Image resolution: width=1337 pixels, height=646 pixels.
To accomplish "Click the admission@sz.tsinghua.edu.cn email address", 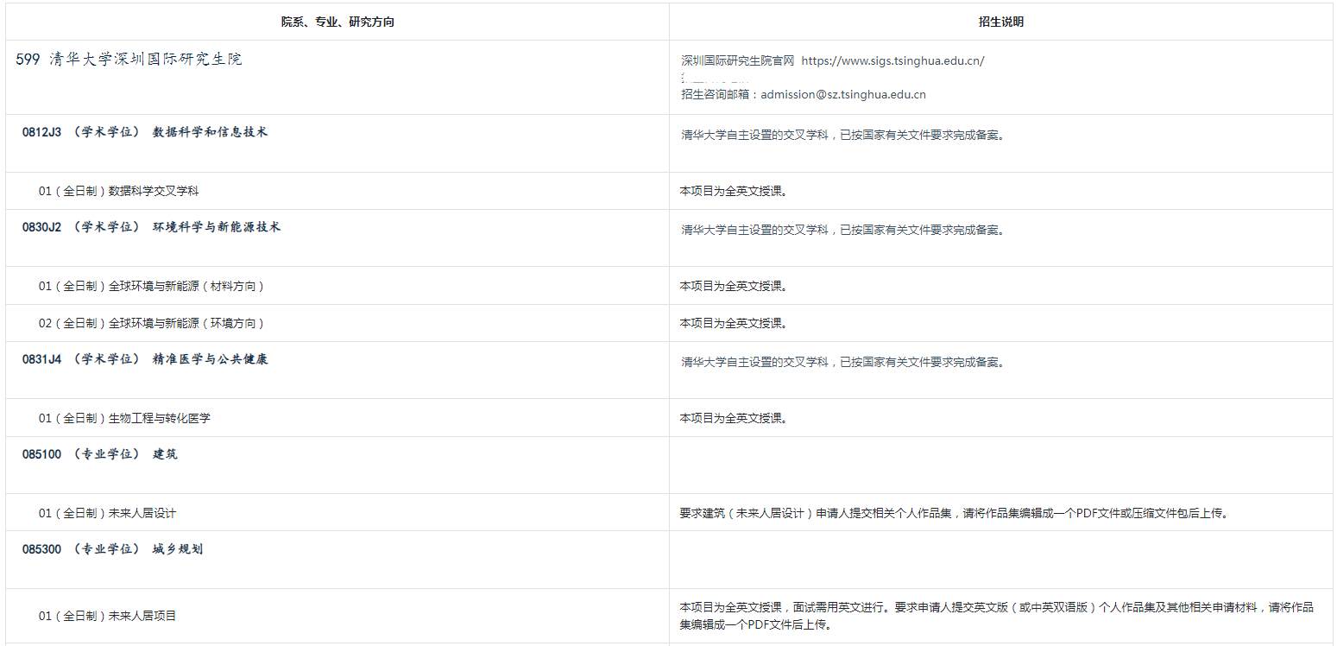I will [x=842, y=95].
